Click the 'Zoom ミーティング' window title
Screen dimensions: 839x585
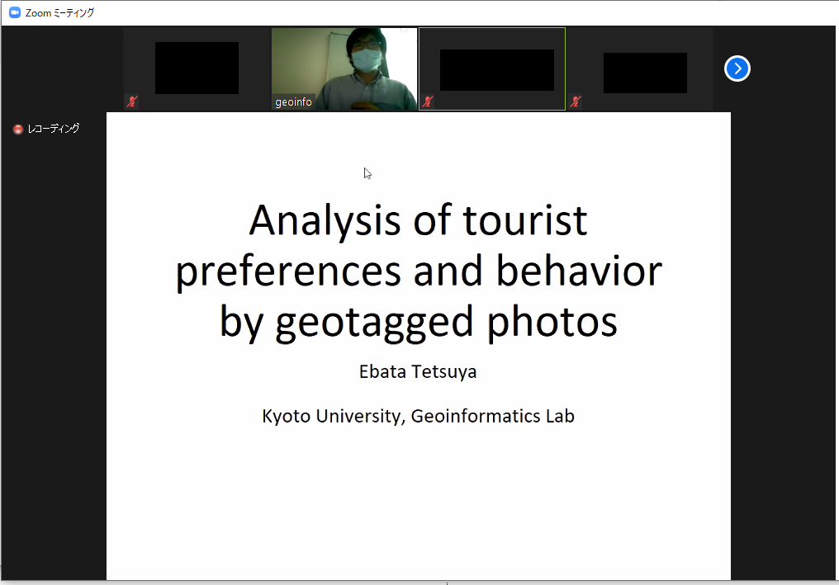tap(60, 13)
